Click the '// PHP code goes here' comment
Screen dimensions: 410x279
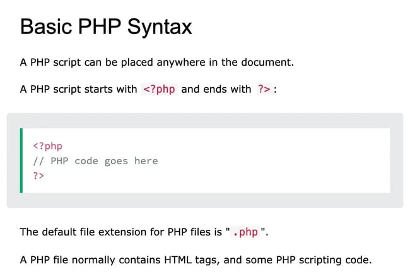coord(96,161)
